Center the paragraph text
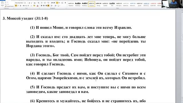 point(44,5)
